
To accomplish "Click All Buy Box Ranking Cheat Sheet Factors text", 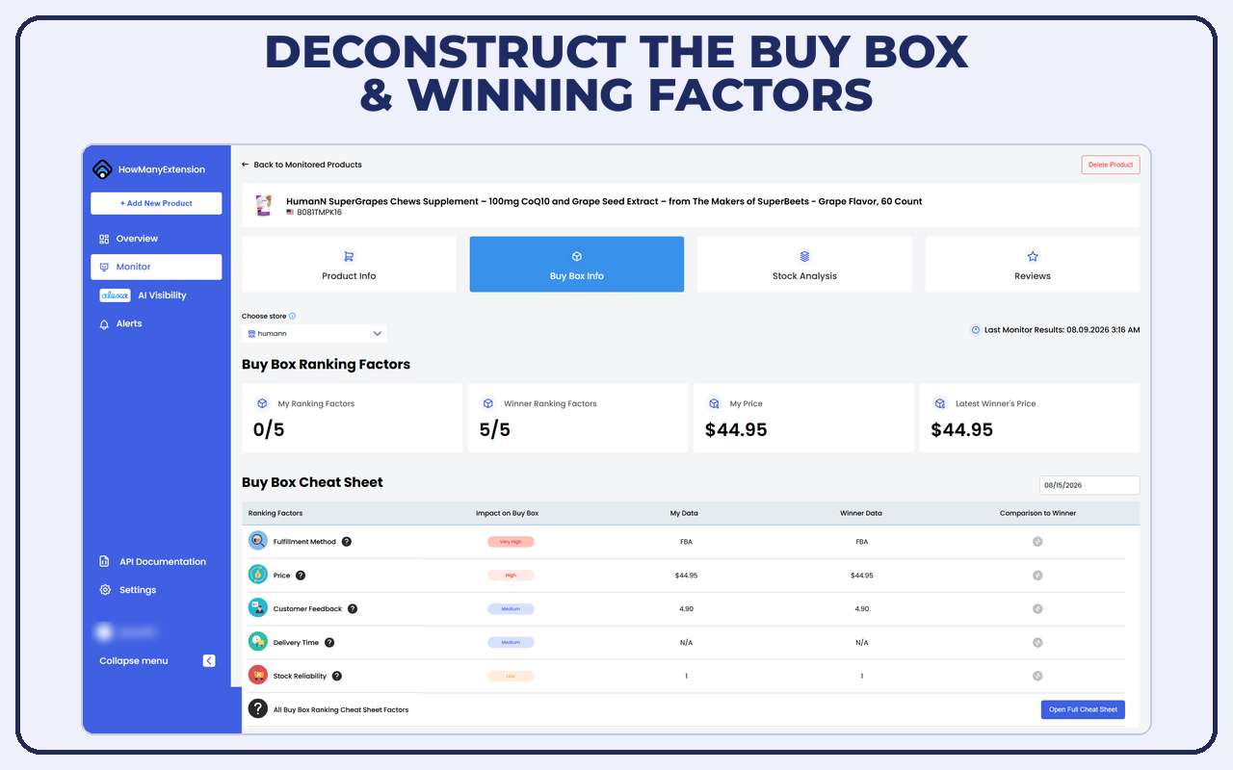I will pyautogui.click(x=341, y=709).
